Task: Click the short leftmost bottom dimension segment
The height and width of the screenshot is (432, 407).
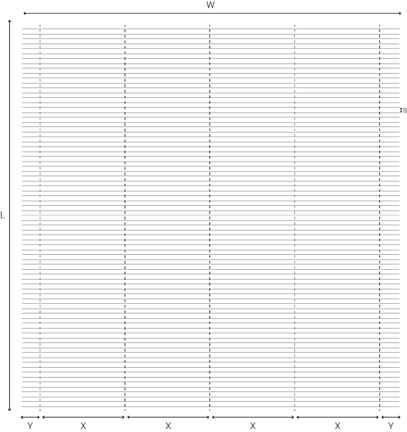Action: (30, 417)
